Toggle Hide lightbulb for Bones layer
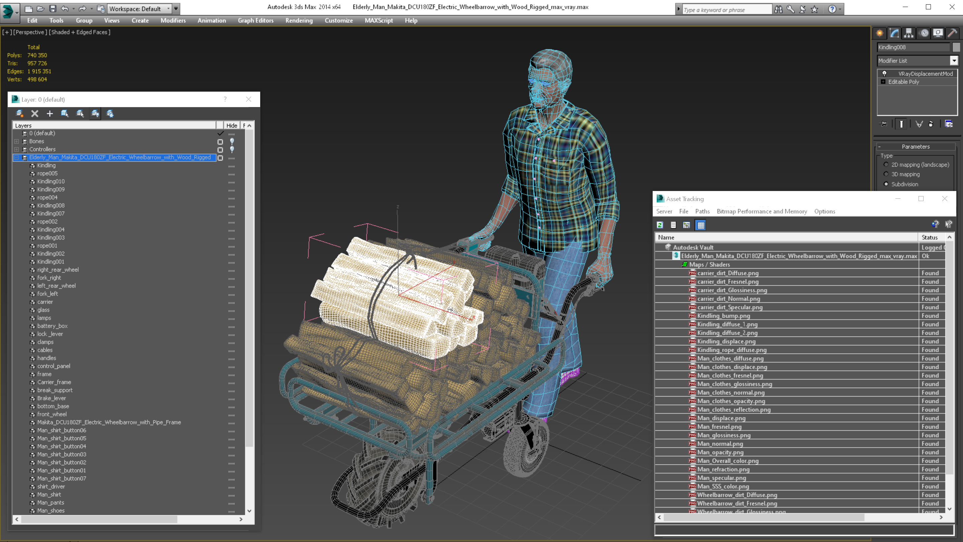Screen dimensions: 963x542 pos(232,142)
